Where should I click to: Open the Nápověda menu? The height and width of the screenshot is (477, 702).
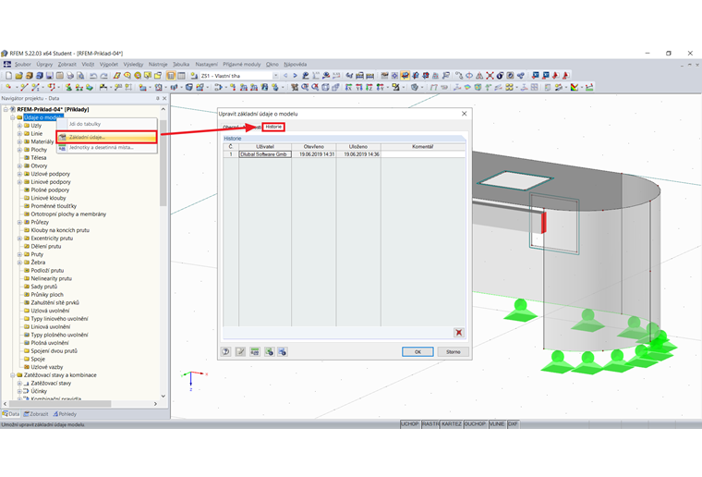click(295, 65)
